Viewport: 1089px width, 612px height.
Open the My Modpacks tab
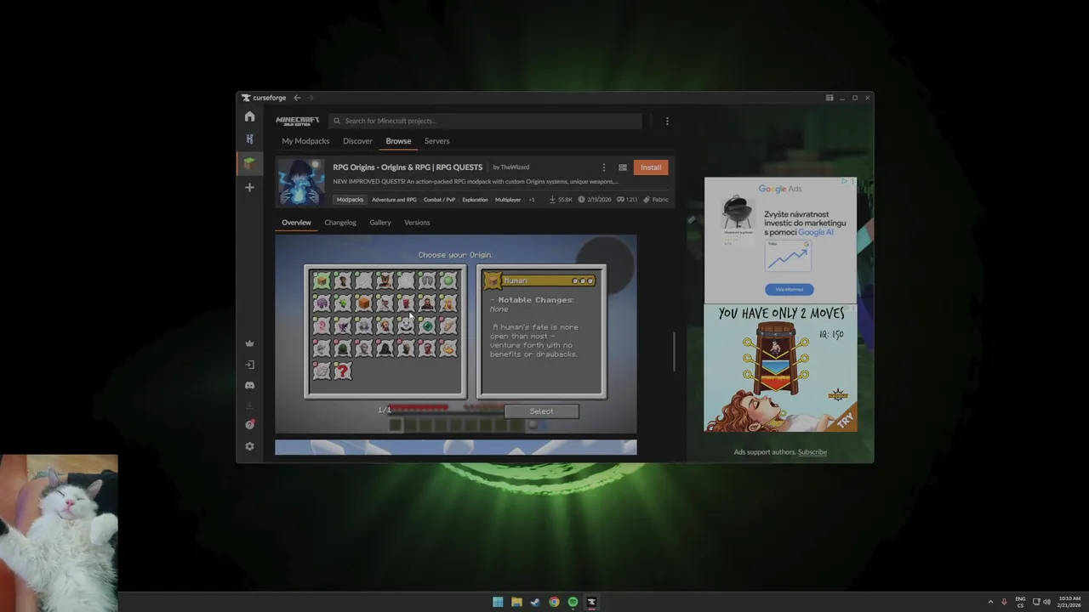coord(305,141)
